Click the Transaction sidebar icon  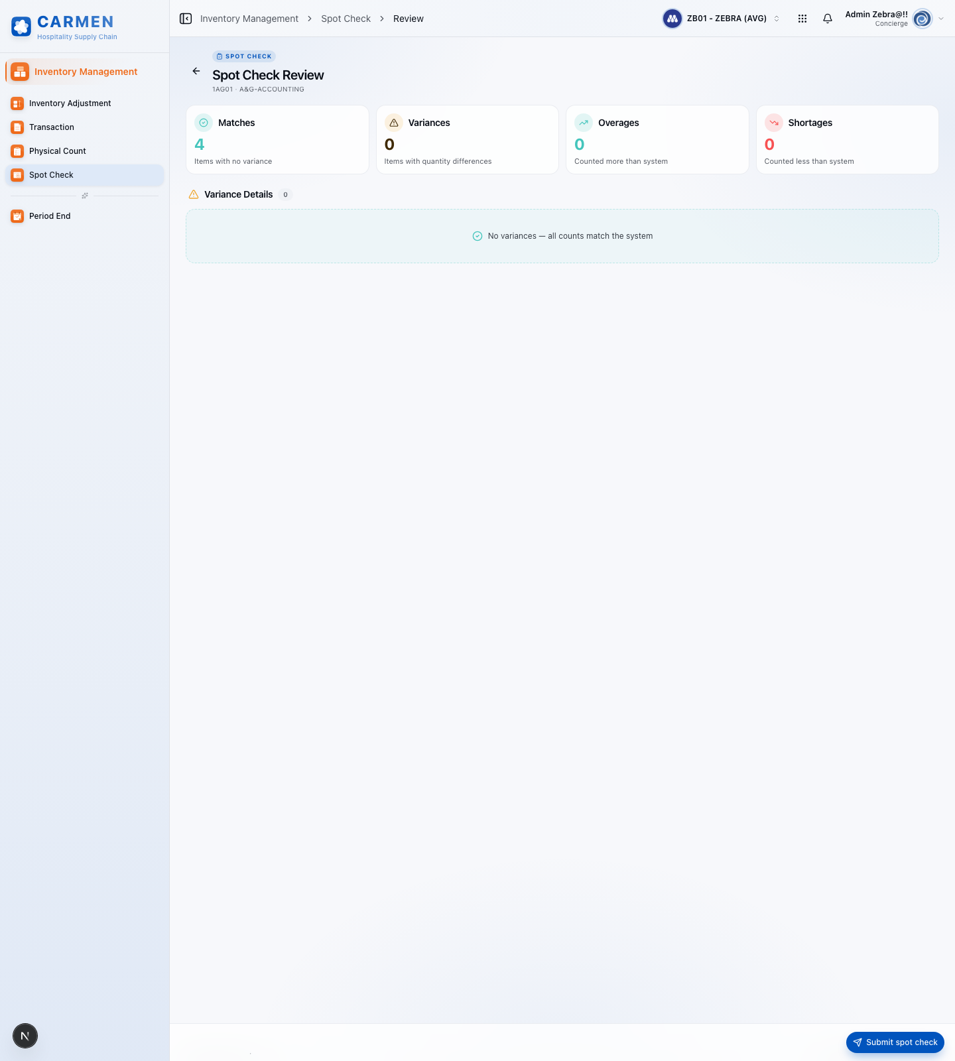point(17,127)
